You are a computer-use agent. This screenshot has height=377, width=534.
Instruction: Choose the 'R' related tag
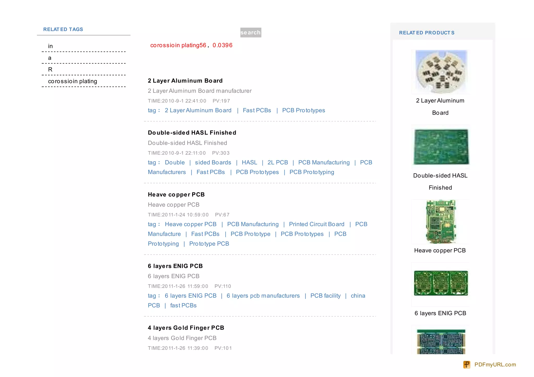click(50, 70)
